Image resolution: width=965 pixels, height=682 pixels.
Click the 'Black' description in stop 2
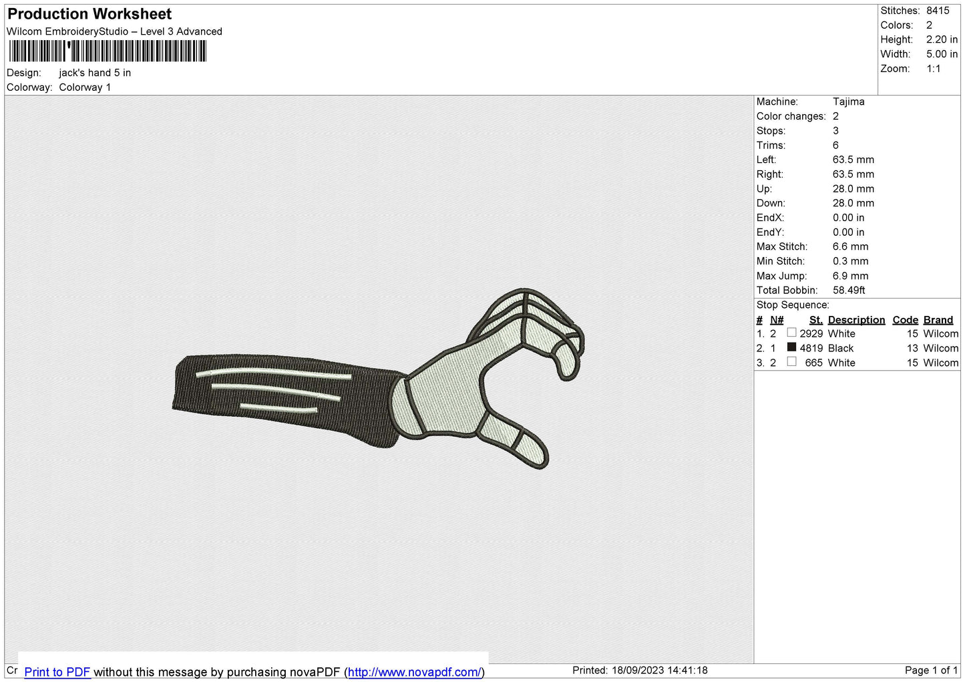click(x=841, y=348)
